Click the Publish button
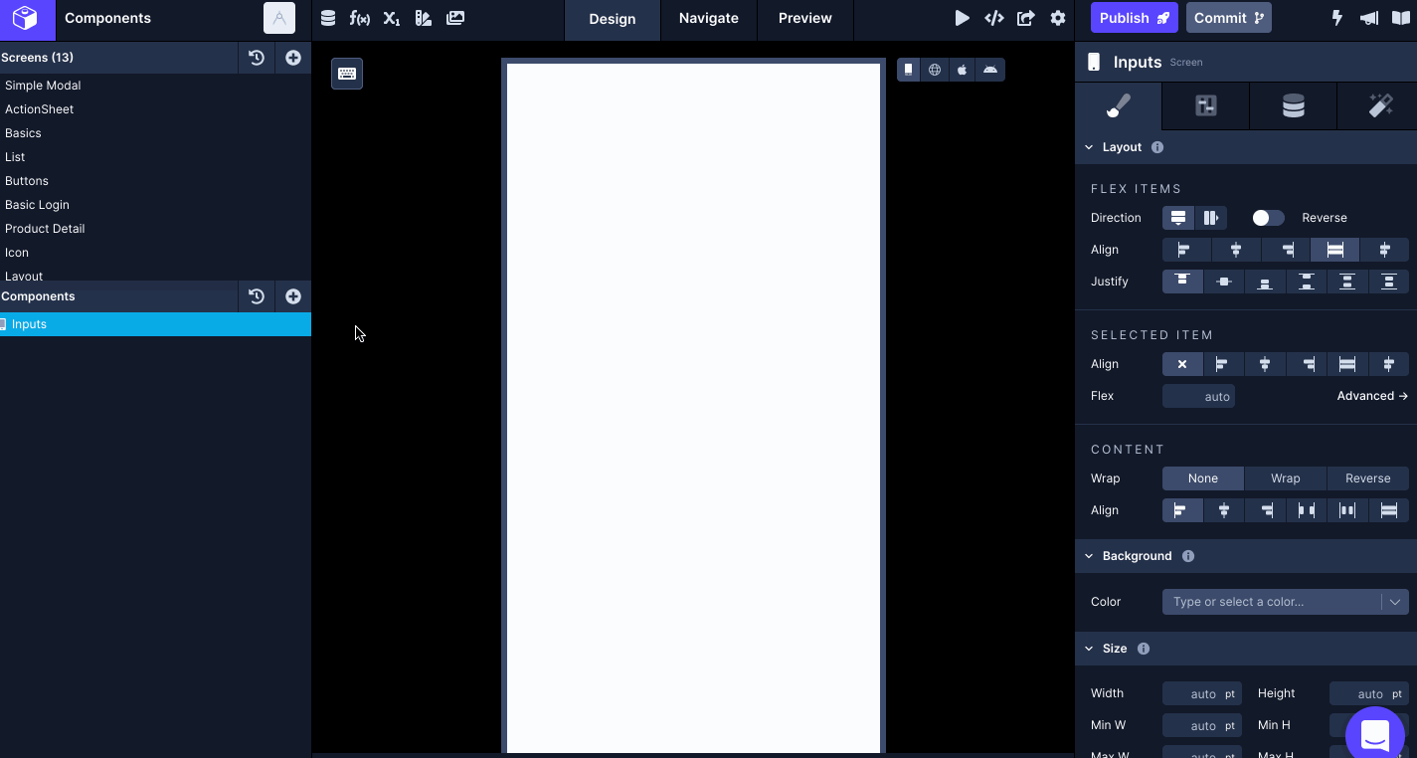Viewport: 1417px width, 758px height. tap(1135, 18)
